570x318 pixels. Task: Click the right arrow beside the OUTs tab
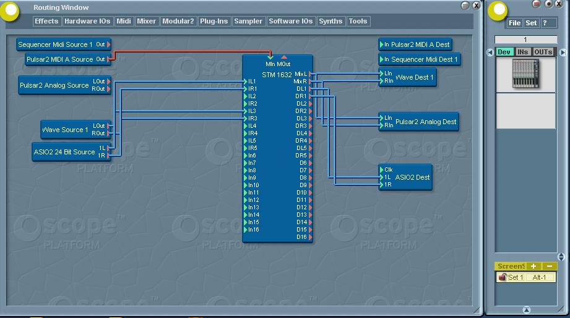click(x=563, y=52)
